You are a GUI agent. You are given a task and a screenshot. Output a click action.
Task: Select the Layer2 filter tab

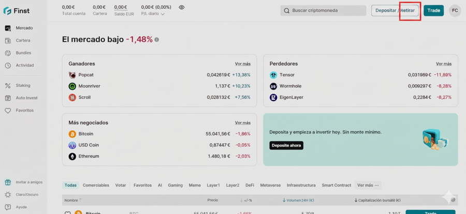point(232,185)
